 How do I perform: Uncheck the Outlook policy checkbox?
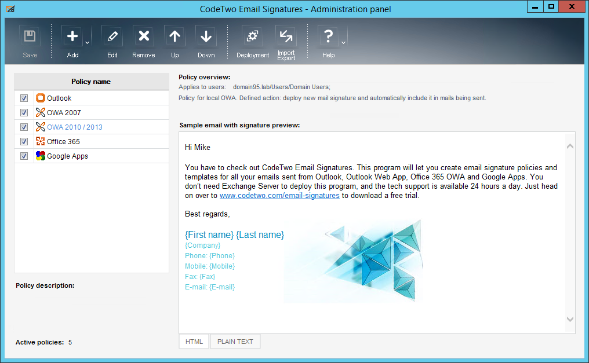click(x=24, y=98)
